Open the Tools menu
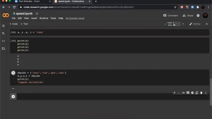The height and width of the screenshot is (119, 212). tap(53, 18)
